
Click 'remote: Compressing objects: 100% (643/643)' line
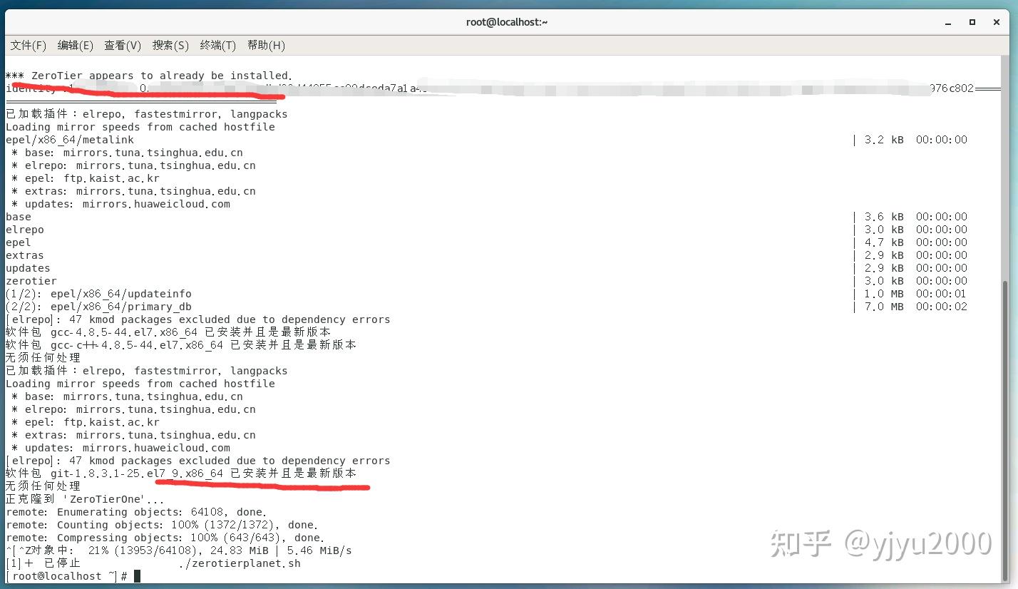165,538
